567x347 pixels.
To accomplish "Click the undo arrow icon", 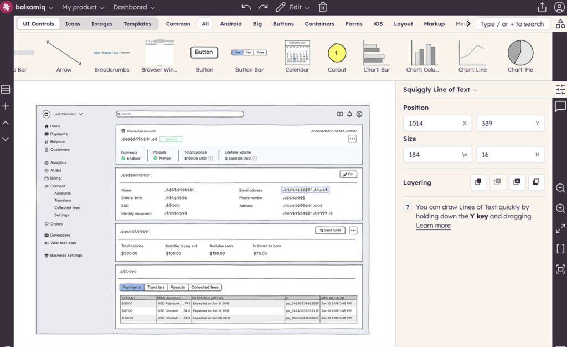I will click(246, 7).
